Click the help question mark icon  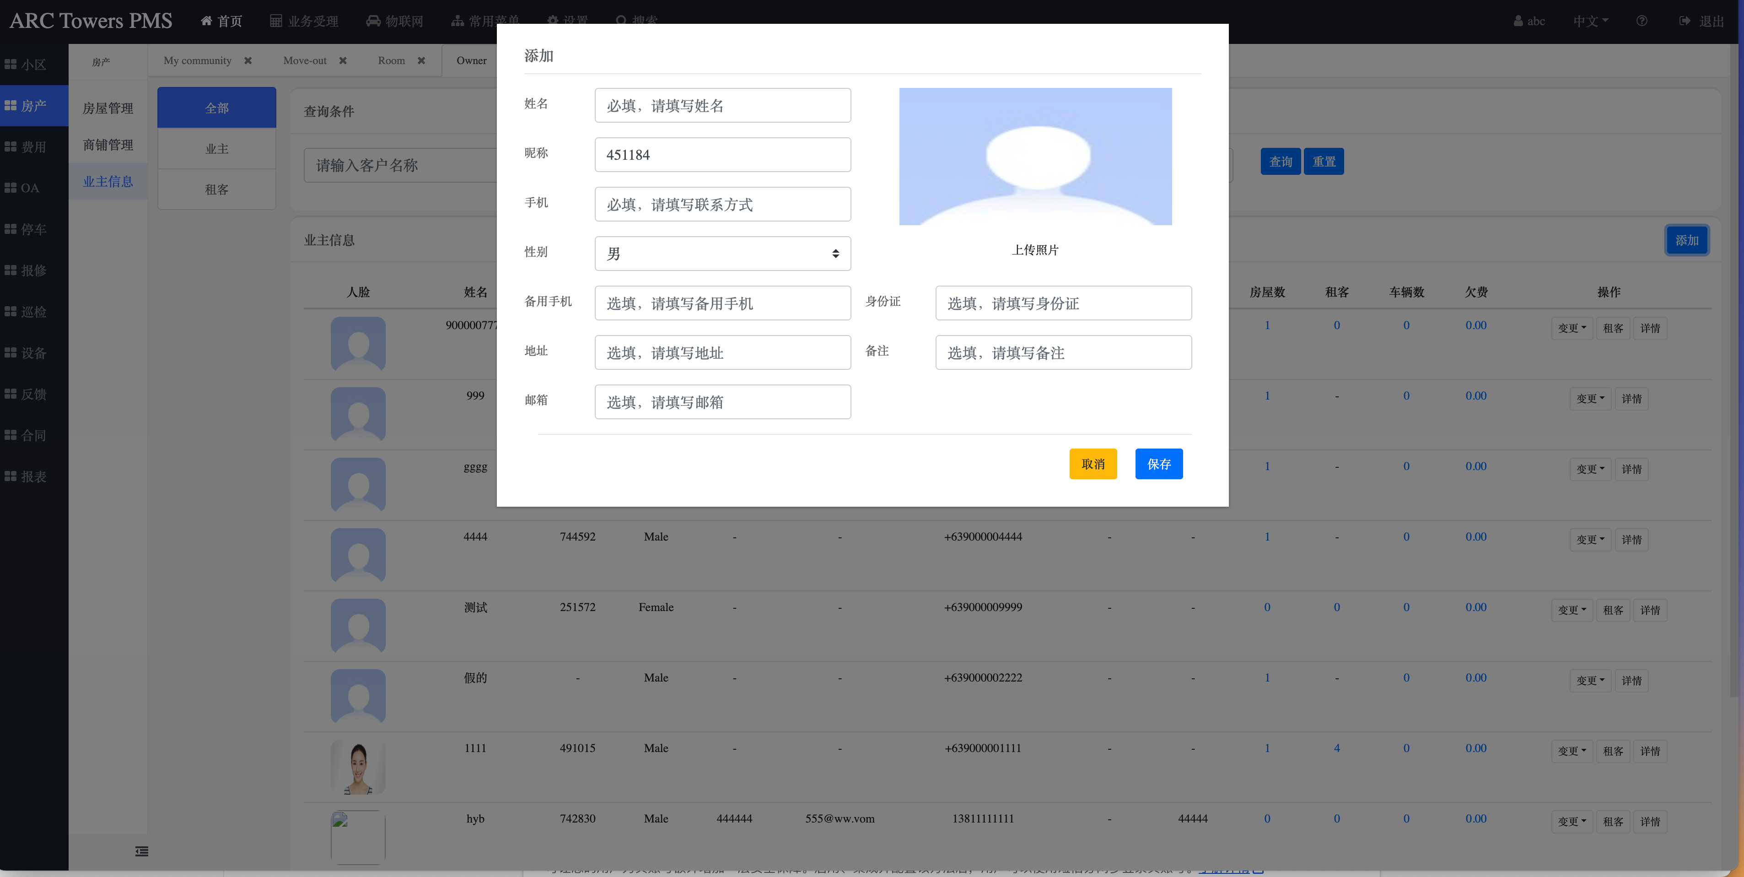tap(1642, 21)
